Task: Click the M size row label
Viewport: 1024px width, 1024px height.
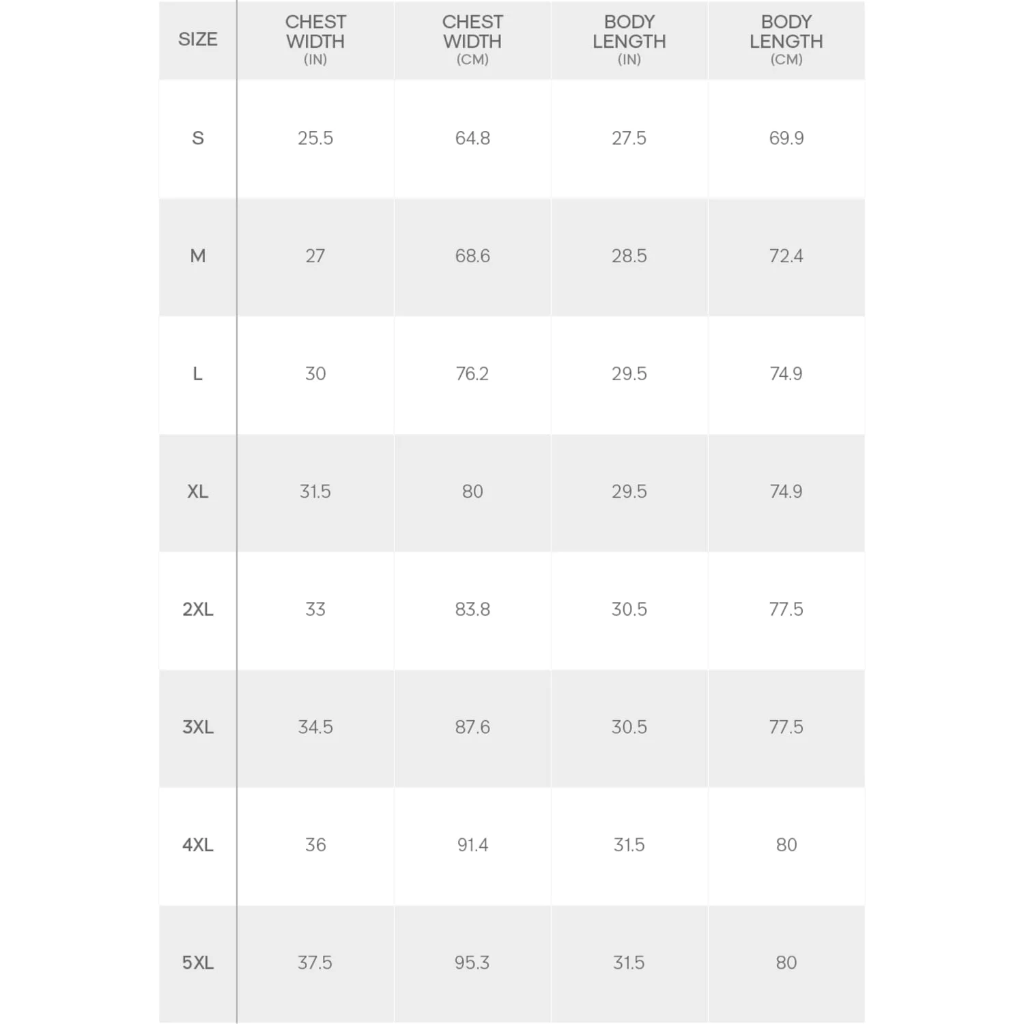Action: pos(198,256)
